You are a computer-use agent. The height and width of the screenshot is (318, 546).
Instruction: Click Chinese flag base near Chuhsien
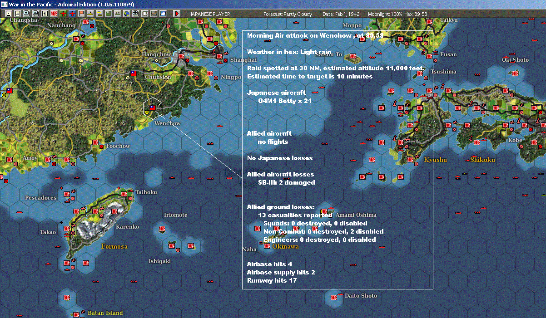[133, 73]
